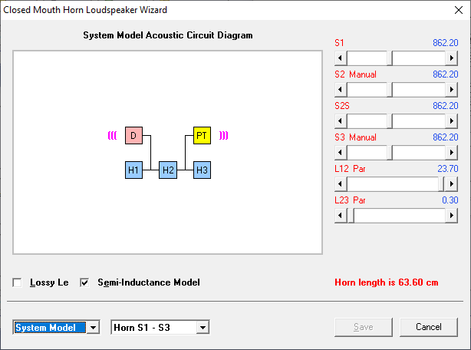Open the System Model dropdown
The width and height of the screenshot is (471, 350).
coord(93,328)
